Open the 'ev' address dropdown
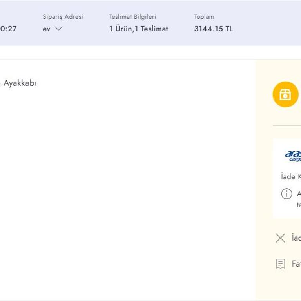 tap(47, 29)
